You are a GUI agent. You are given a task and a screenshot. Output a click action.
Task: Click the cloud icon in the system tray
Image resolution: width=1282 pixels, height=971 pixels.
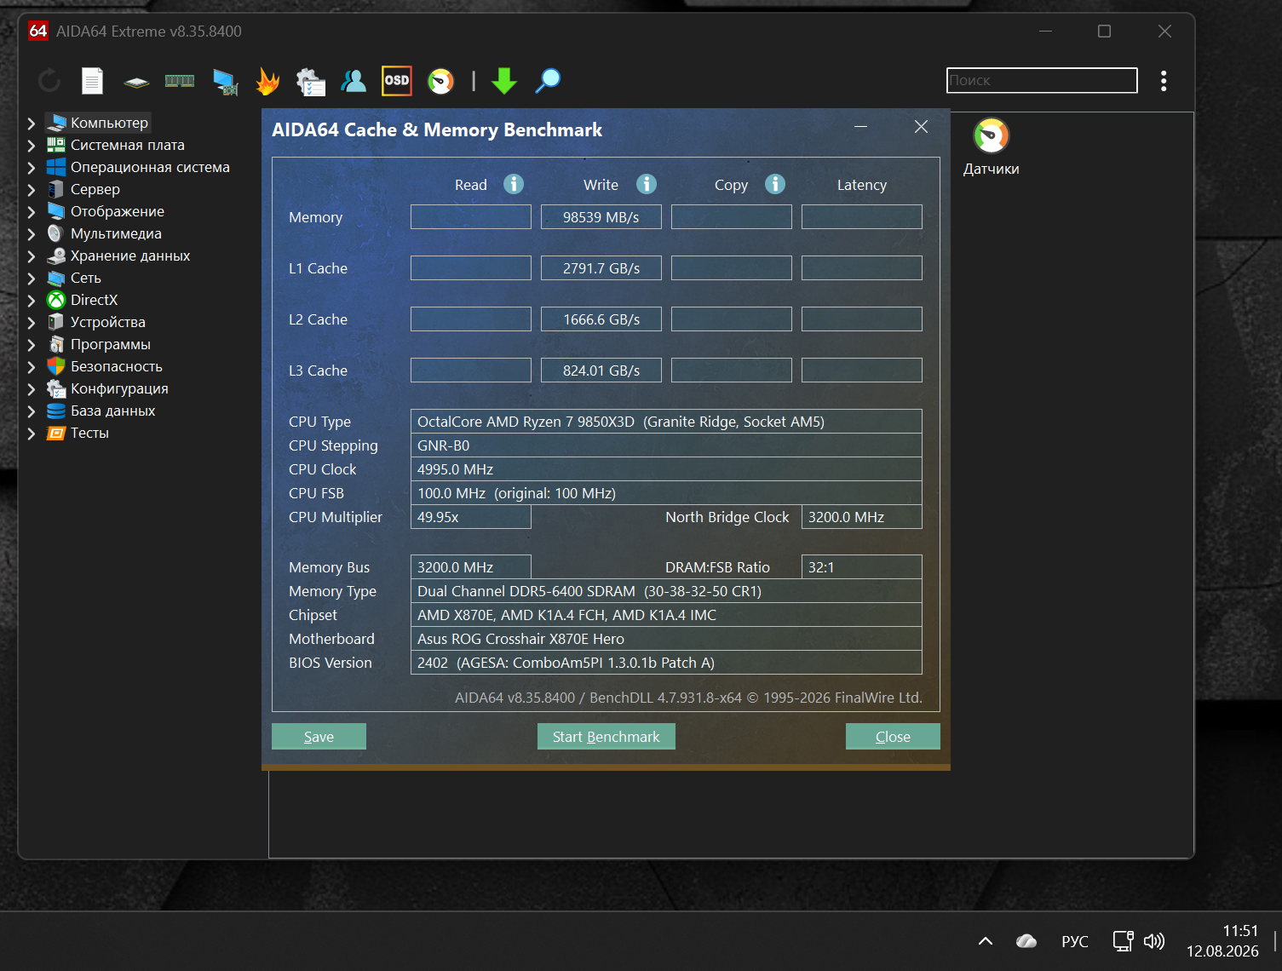1026,941
